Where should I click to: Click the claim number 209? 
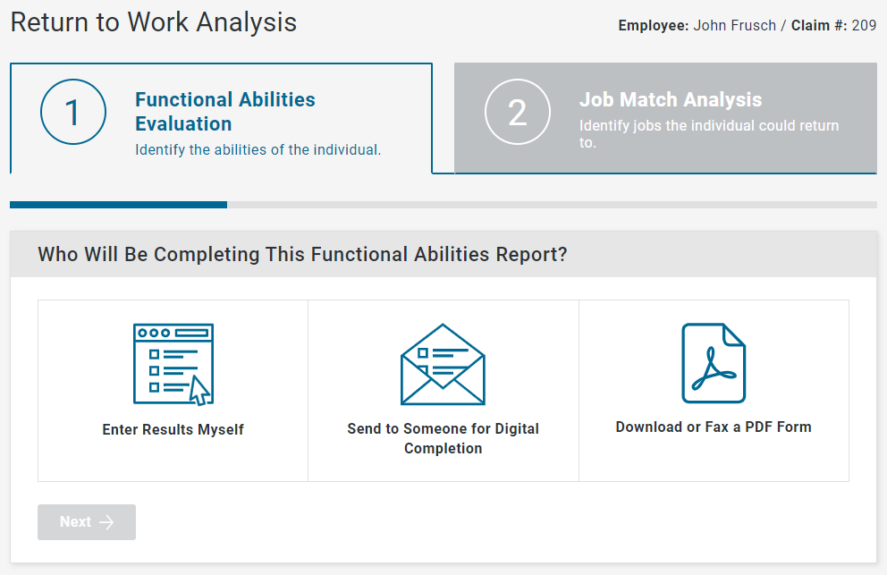[864, 25]
